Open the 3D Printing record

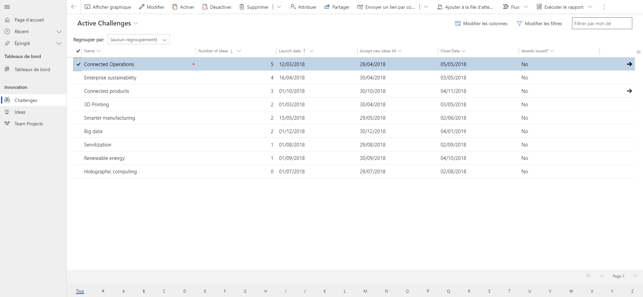coord(97,104)
